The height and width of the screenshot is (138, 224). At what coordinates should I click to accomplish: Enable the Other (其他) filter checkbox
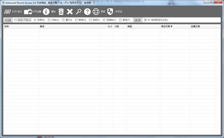click(120, 20)
